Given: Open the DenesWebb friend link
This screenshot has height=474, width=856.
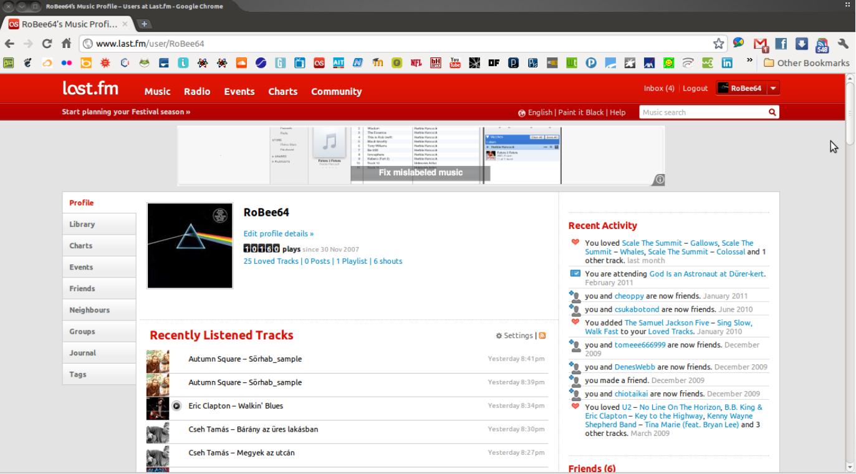Looking at the screenshot, I should 635,367.
